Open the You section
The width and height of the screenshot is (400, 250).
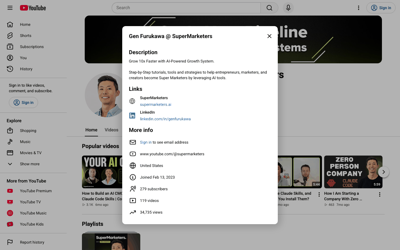click(33, 58)
